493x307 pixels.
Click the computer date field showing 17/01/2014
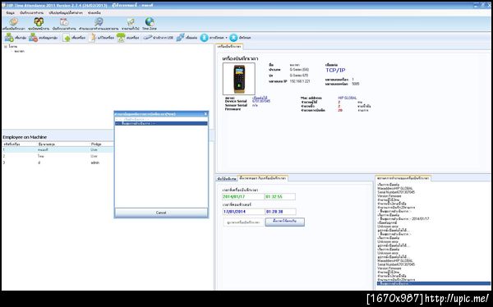pos(242,212)
